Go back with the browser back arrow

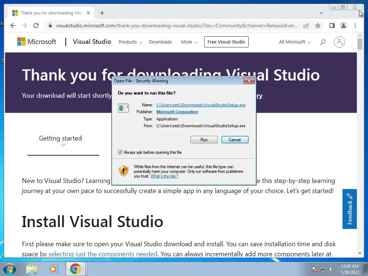(x=13, y=26)
